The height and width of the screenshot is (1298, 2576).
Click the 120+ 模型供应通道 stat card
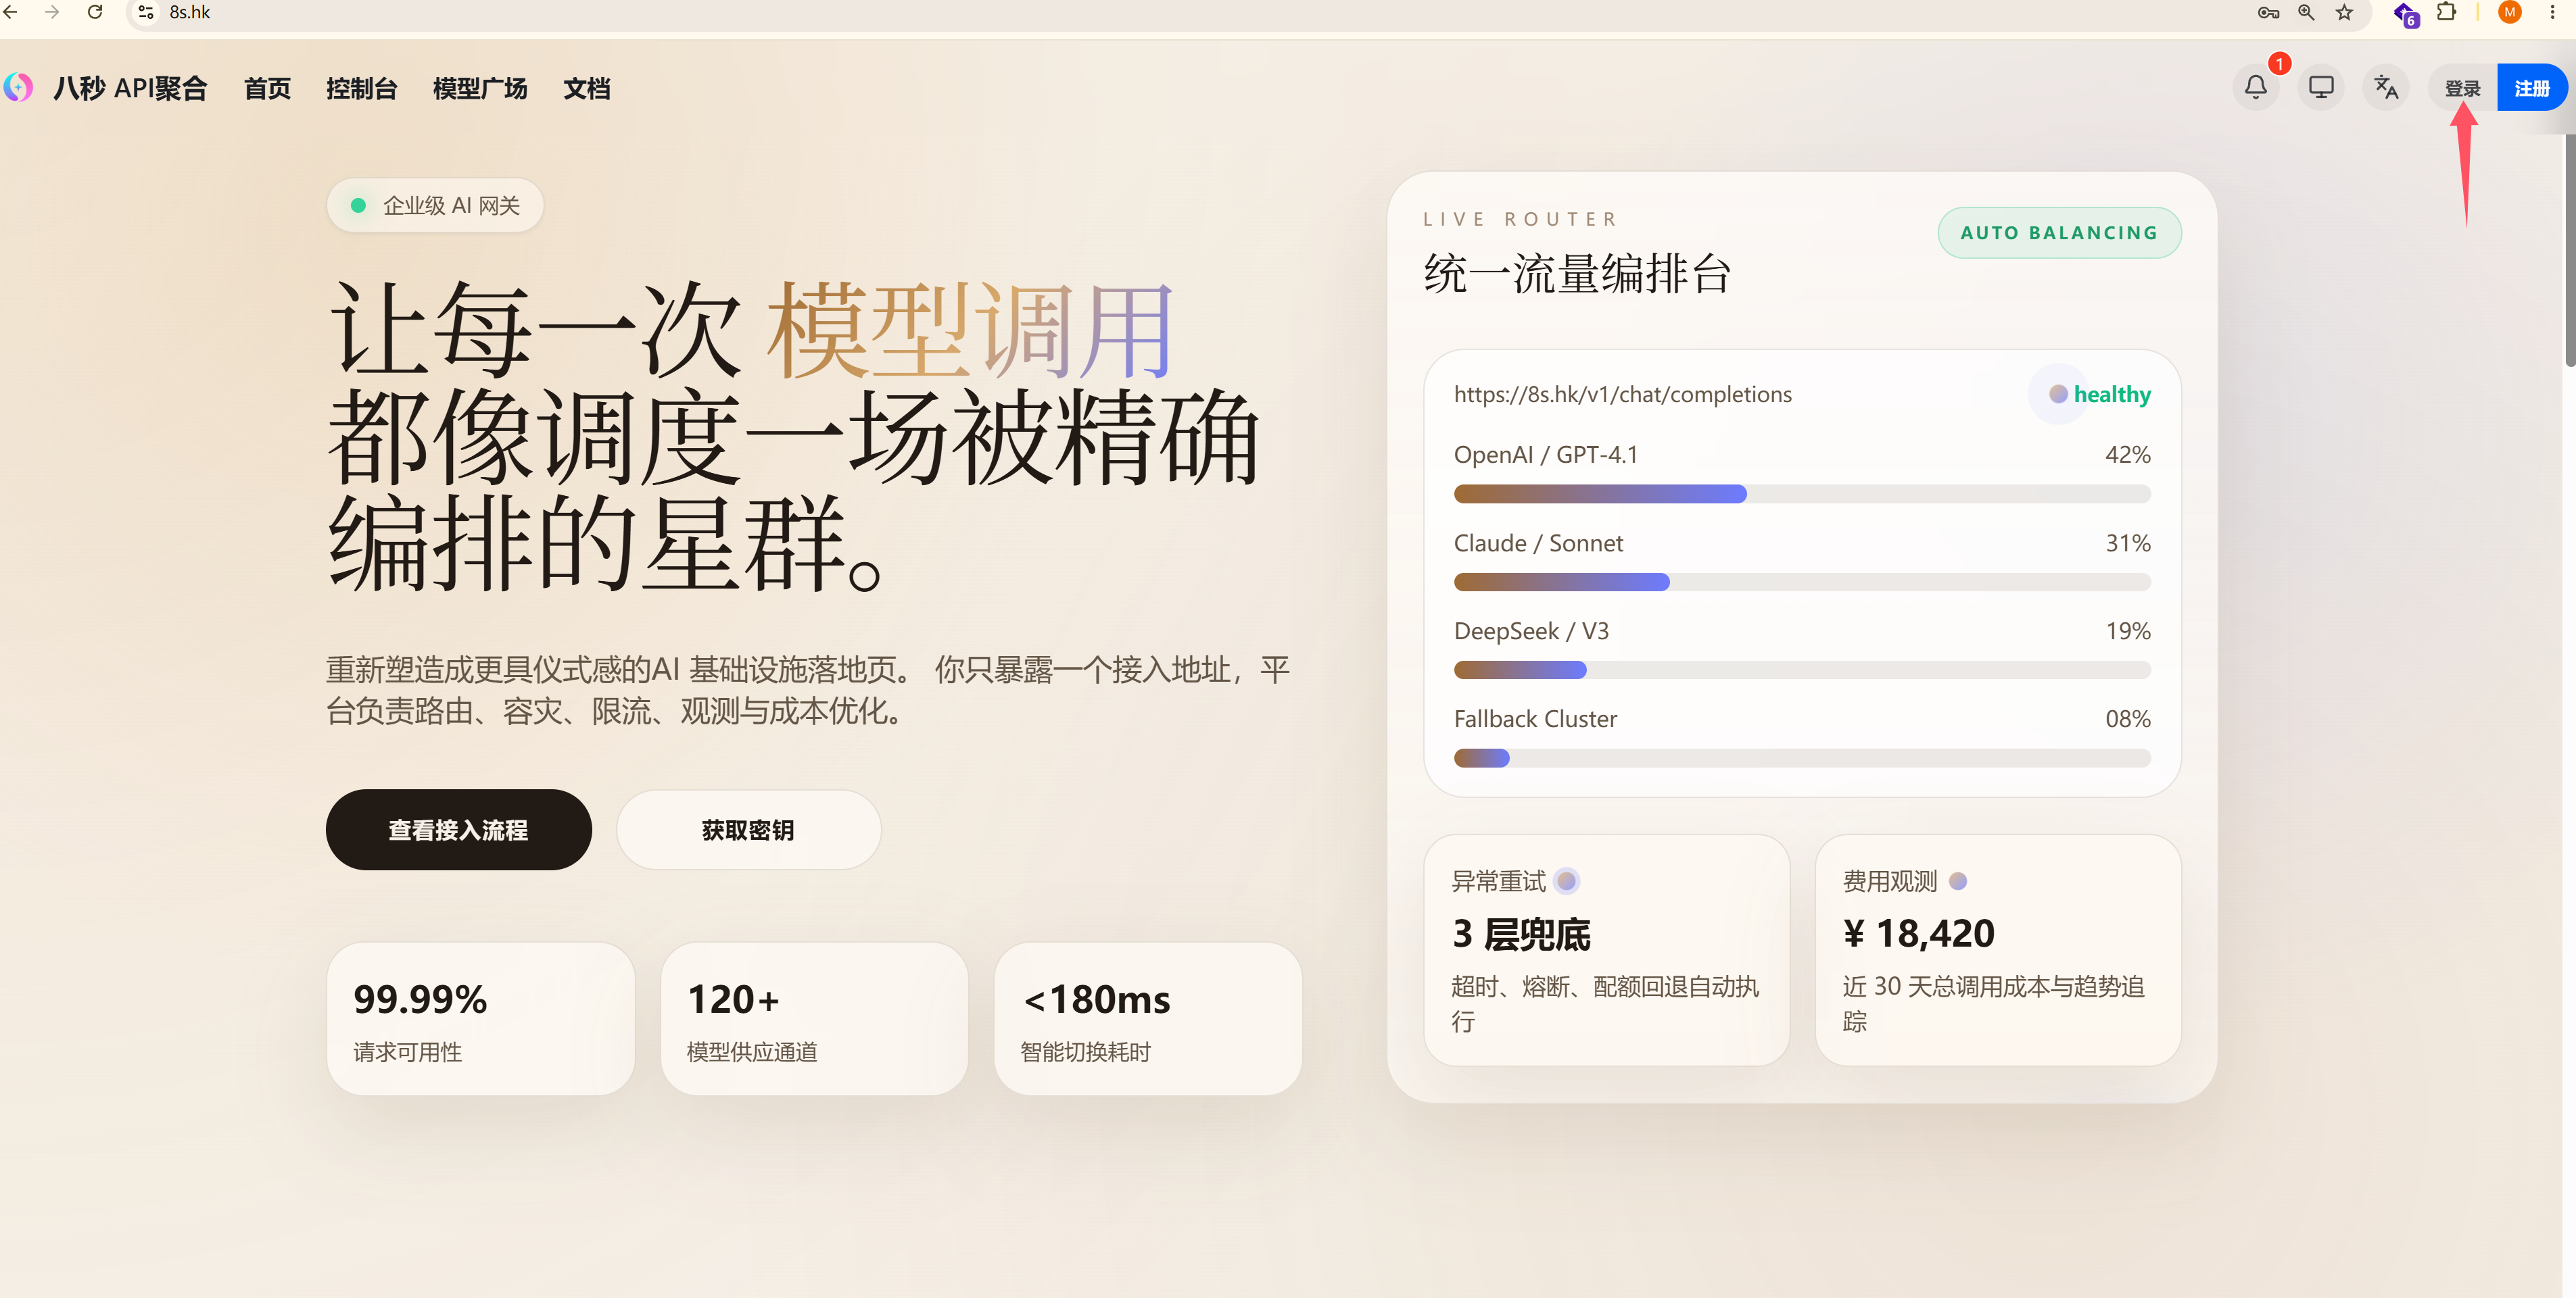(x=814, y=1019)
